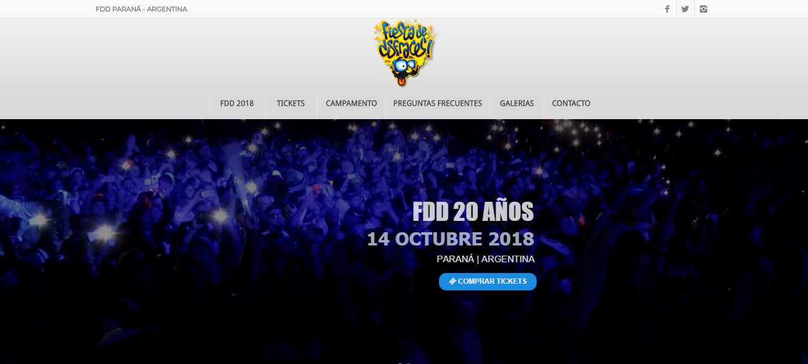Open the Facebook social icon
Screen dimensions: 808x364
click(x=667, y=9)
